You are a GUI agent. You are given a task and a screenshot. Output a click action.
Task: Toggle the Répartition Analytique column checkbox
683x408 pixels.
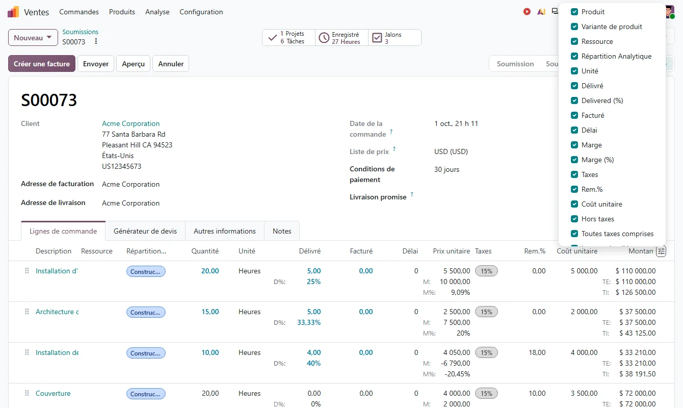pyautogui.click(x=574, y=56)
